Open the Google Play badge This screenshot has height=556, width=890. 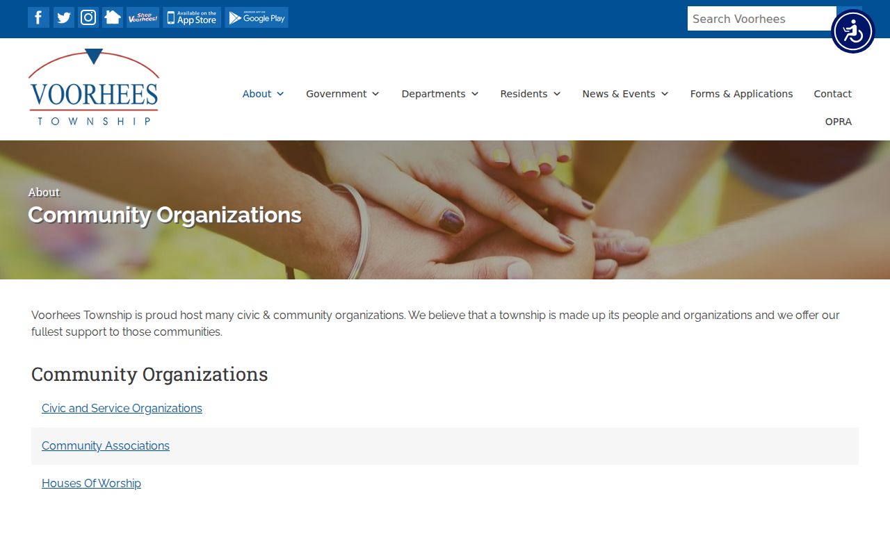[257, 17]
